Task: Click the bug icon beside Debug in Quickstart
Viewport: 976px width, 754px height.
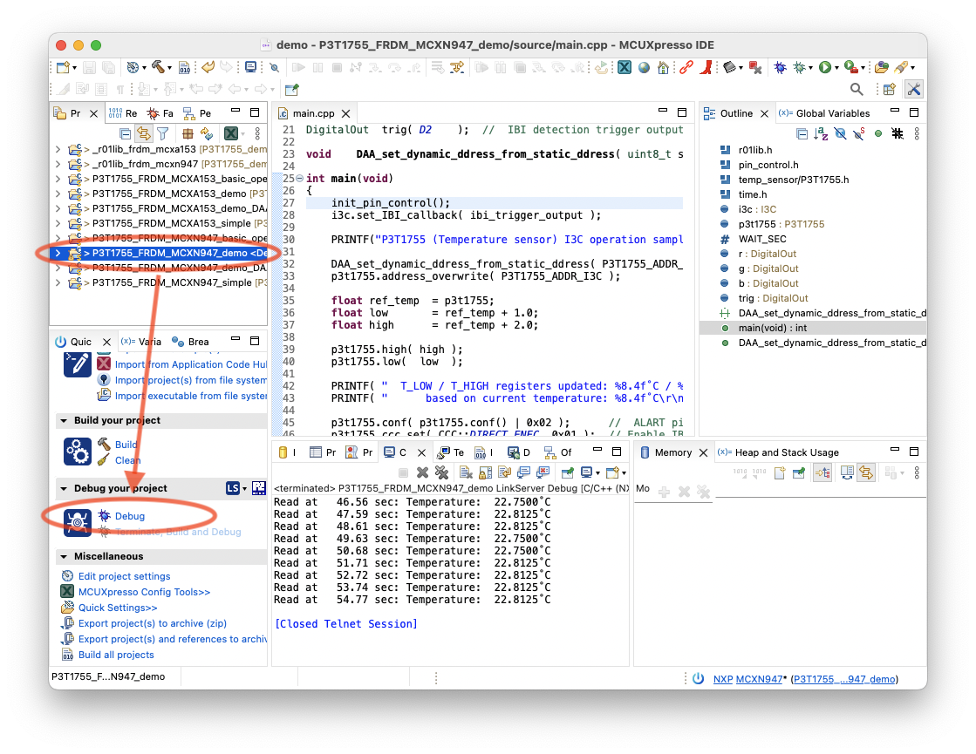Action: tap(105, 516)
